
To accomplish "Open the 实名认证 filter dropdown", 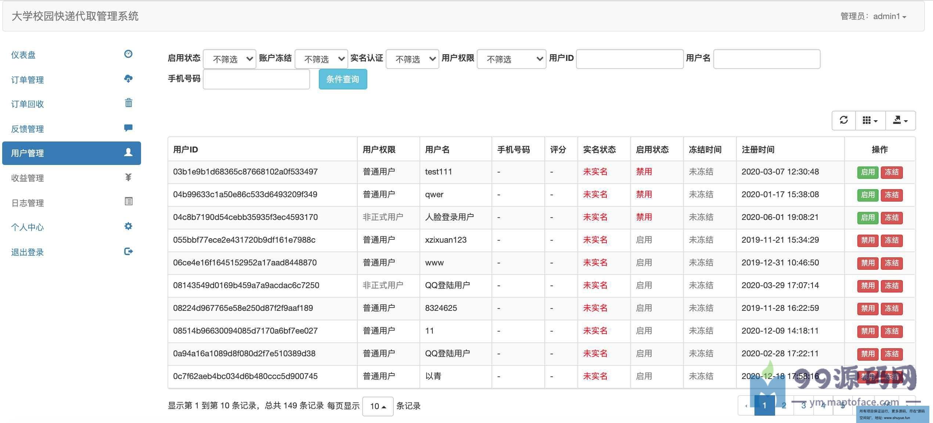I will point(413,59).
